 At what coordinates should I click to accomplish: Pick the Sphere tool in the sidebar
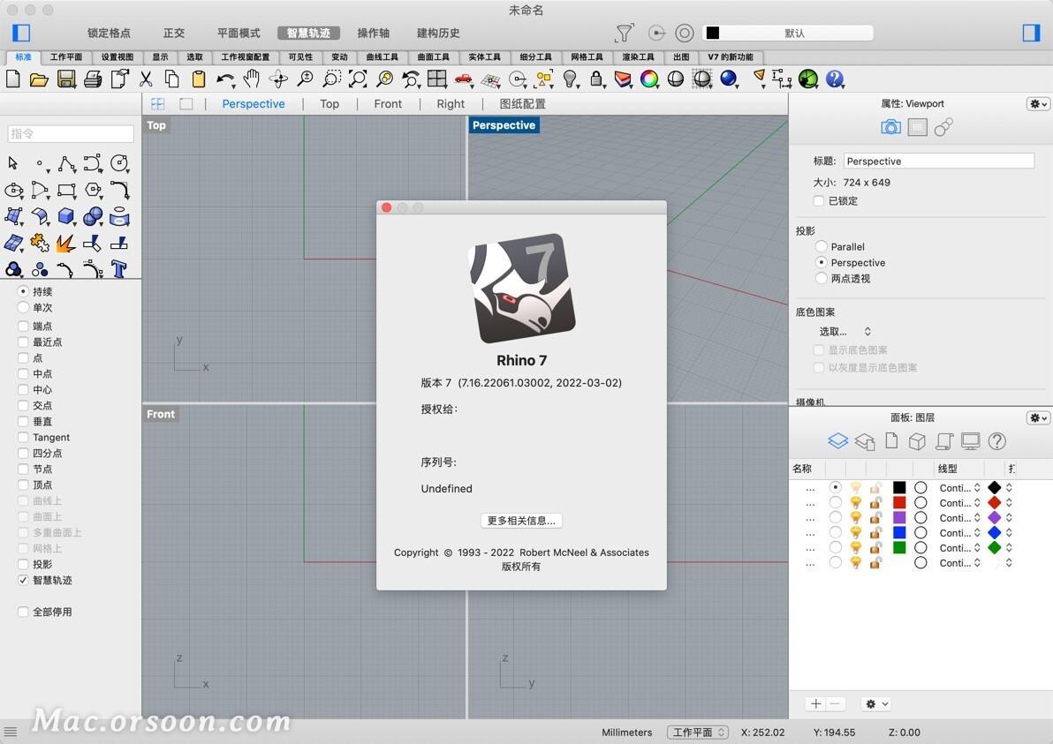point(91,216)
